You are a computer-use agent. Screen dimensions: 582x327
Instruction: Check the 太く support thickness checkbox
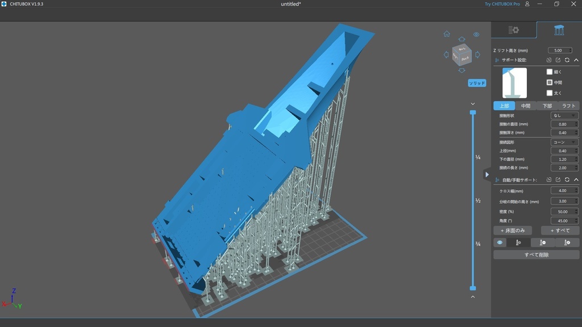coord(549,92)
